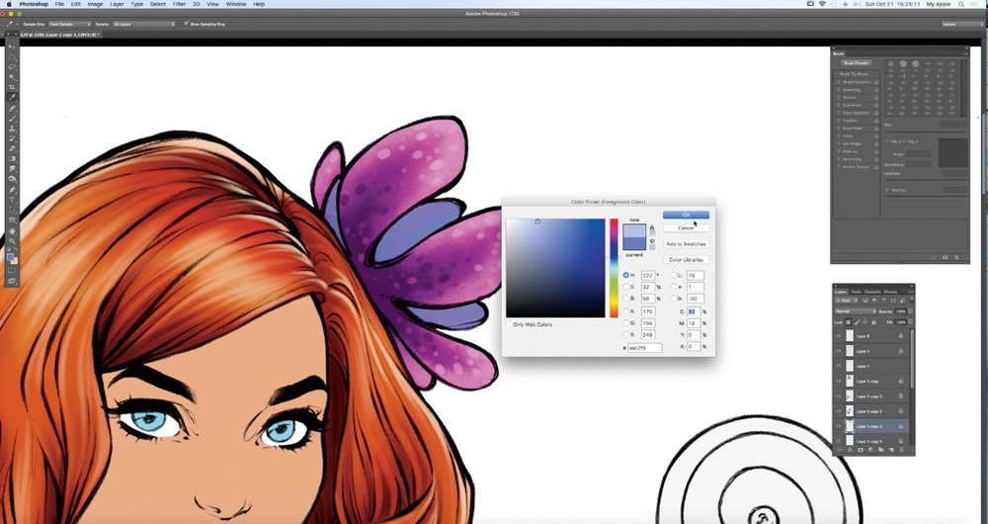This screenshot has height=524, width=988.
Task: Open the Layer menu
Action: click(x=117, y=4)
